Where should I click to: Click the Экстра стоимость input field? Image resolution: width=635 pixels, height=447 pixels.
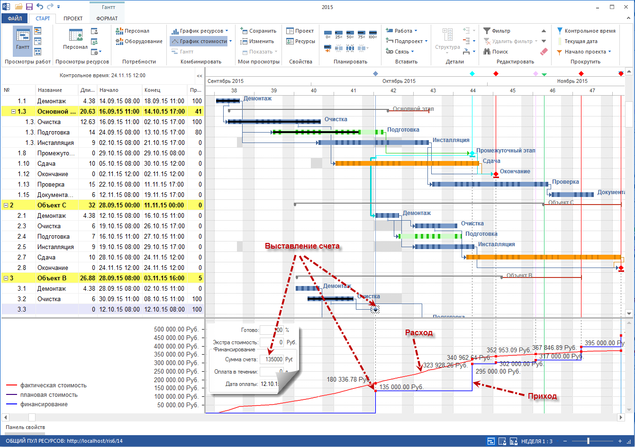click(272, 342)
